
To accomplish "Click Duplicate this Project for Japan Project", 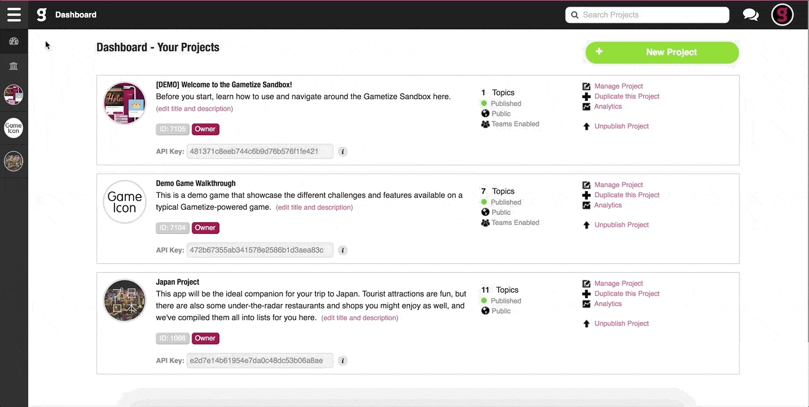I will (x=627, y=294).
